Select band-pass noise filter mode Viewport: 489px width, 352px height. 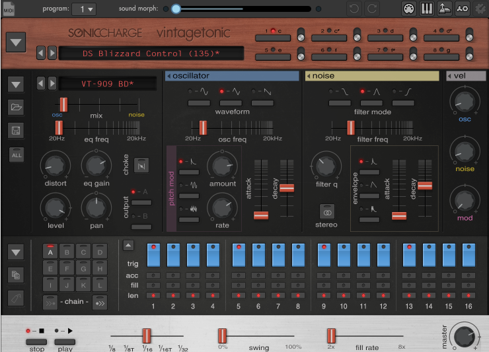click(x=371, y=103)
